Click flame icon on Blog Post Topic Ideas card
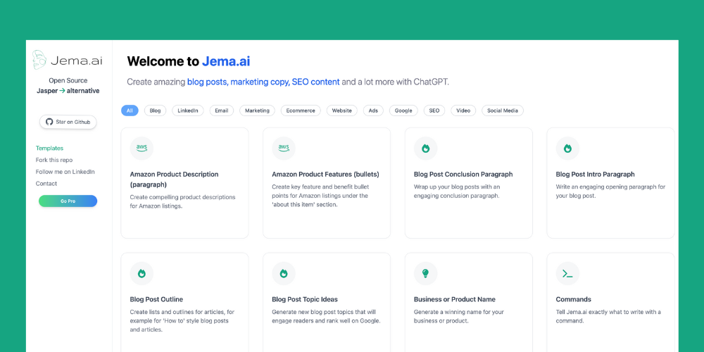 283,273
